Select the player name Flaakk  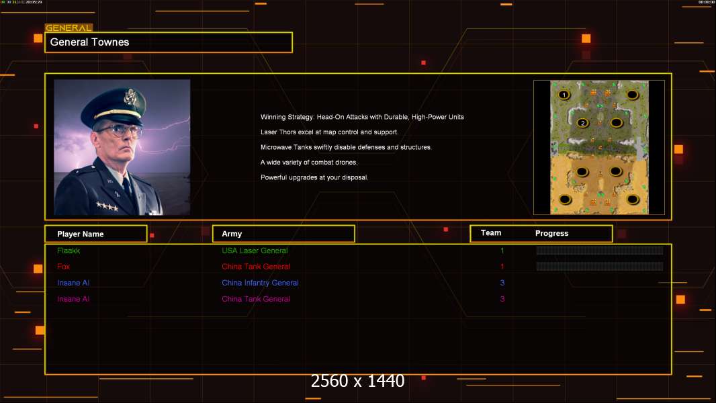(x=69, y=251)
